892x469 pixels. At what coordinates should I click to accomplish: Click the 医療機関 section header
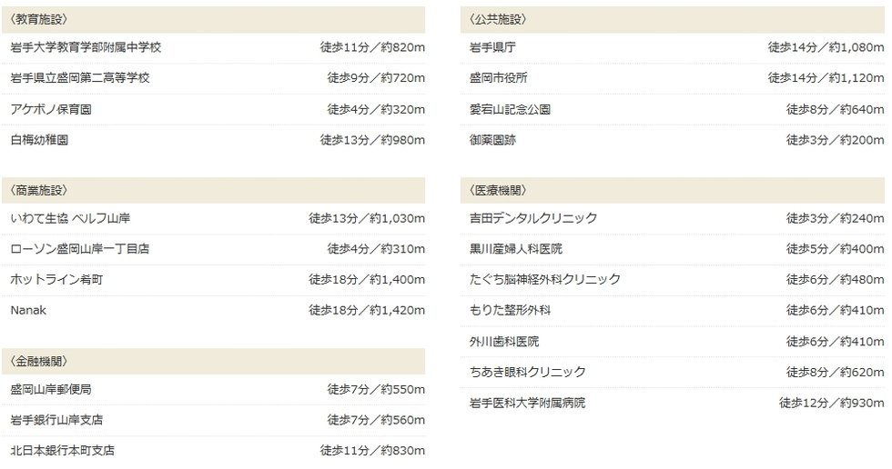click(673, 191)
